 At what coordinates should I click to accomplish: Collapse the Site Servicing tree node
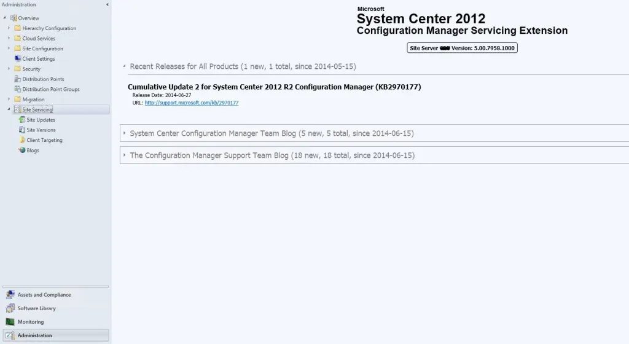coord(9,109)
